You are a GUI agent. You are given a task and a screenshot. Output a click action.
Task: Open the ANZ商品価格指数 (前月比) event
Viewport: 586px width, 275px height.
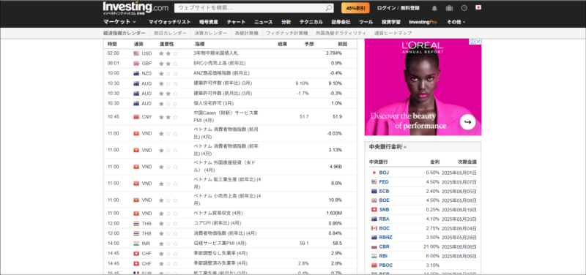tap(221, 74)
